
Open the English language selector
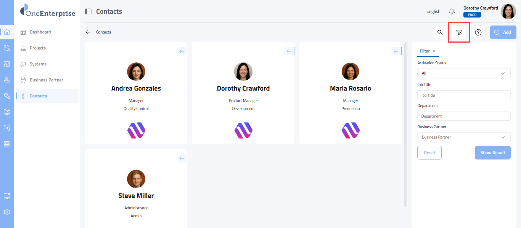pyautogui.click(x=433, y=11)
